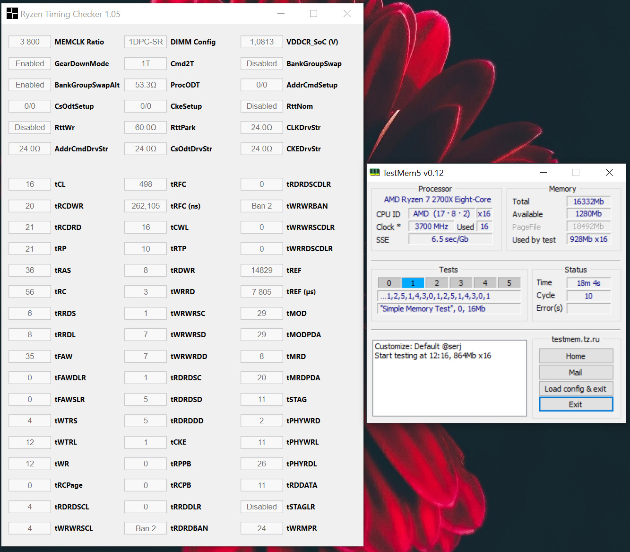Screen dimensions: 630x552
Task: Click the tRTP value 10
Action: (146, 249)
